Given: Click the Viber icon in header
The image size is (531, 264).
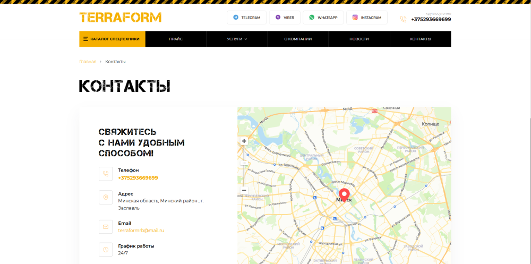Looking at the screenshot, I should click(x=278, y=18).
